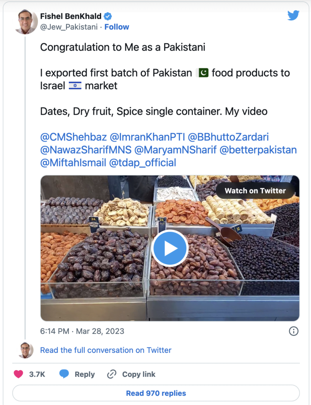Click the small avatar beside full conversation link
The image size is (311, 405).
click(26, 350)
